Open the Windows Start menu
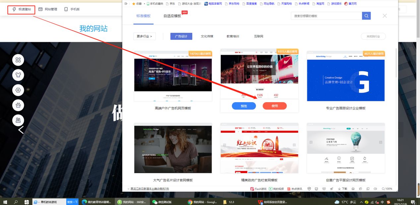Screen dimensions: 420x205 pyautogui.click(x=5, y=202)
